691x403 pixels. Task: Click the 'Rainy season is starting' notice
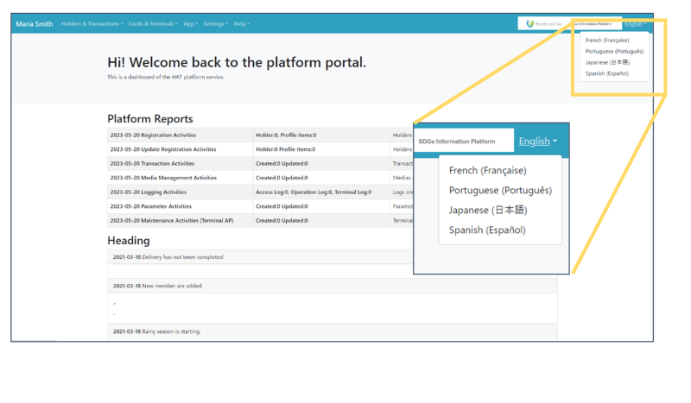tap(163, 331)
